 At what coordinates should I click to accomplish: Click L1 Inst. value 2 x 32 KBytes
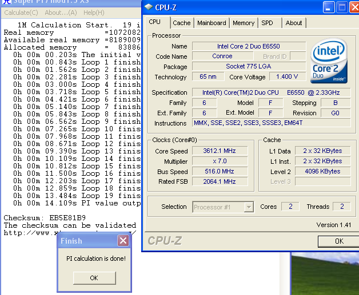coord(322,161)
